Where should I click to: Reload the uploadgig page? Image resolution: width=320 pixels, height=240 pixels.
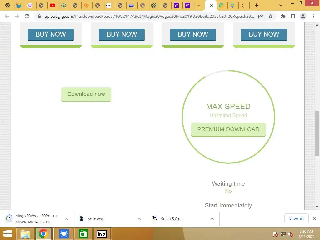[27, 16]
